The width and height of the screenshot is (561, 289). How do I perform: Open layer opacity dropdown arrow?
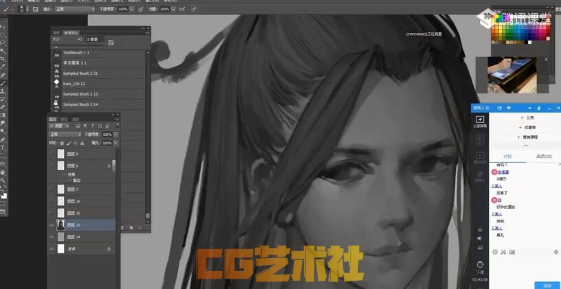pos(115,135)
